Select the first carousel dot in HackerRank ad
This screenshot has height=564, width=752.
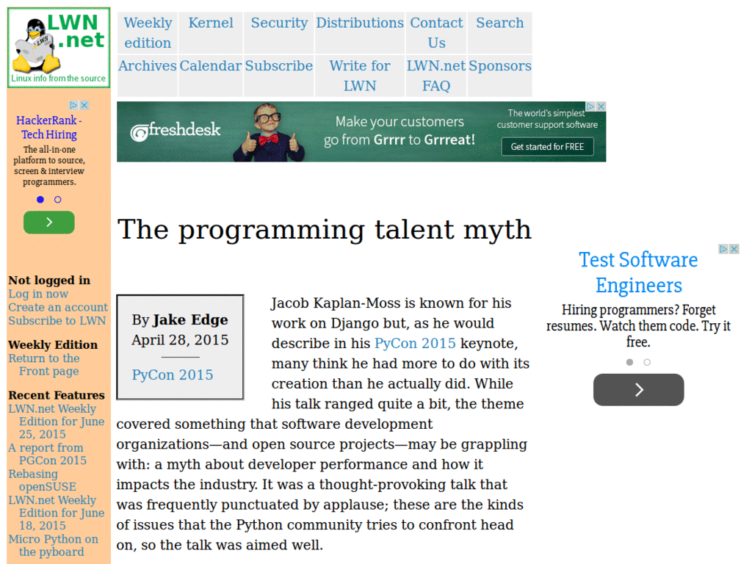[40, 199]
